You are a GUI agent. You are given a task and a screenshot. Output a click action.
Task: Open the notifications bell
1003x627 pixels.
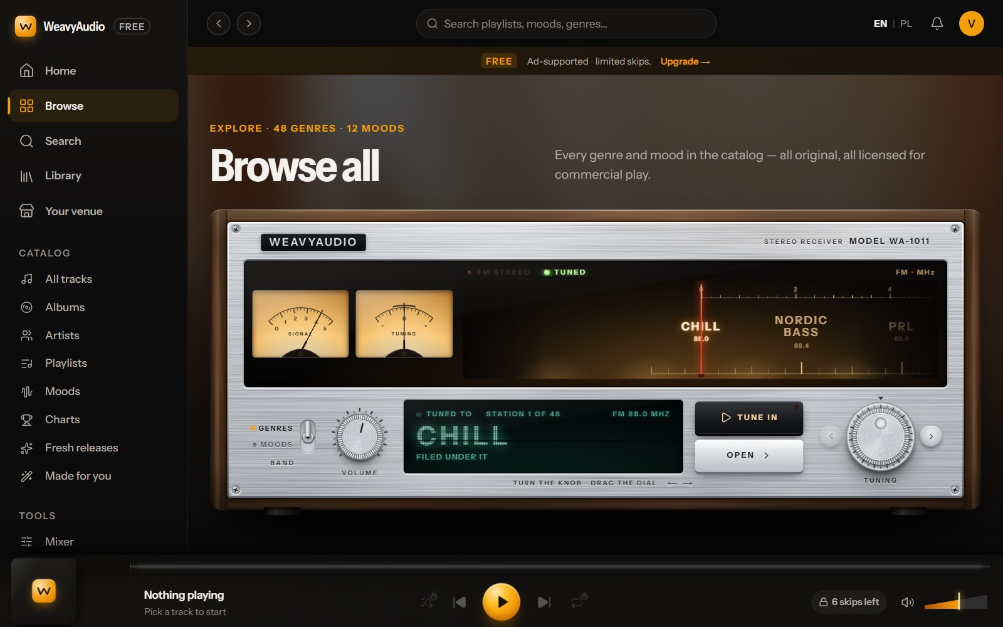pyautogui.click(x=937, y=24)
